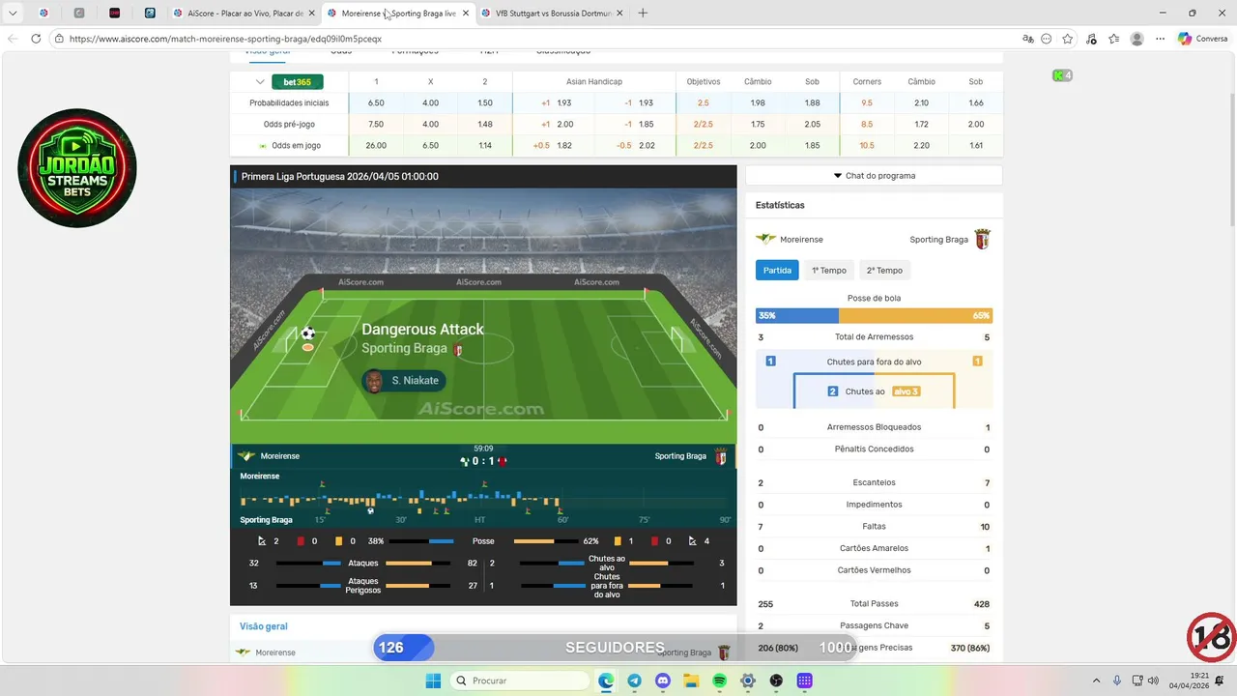This screenshot has width=1237, height=696.
Task: Open OBS Studio from taskbar
Action: [x=776, y=681]
